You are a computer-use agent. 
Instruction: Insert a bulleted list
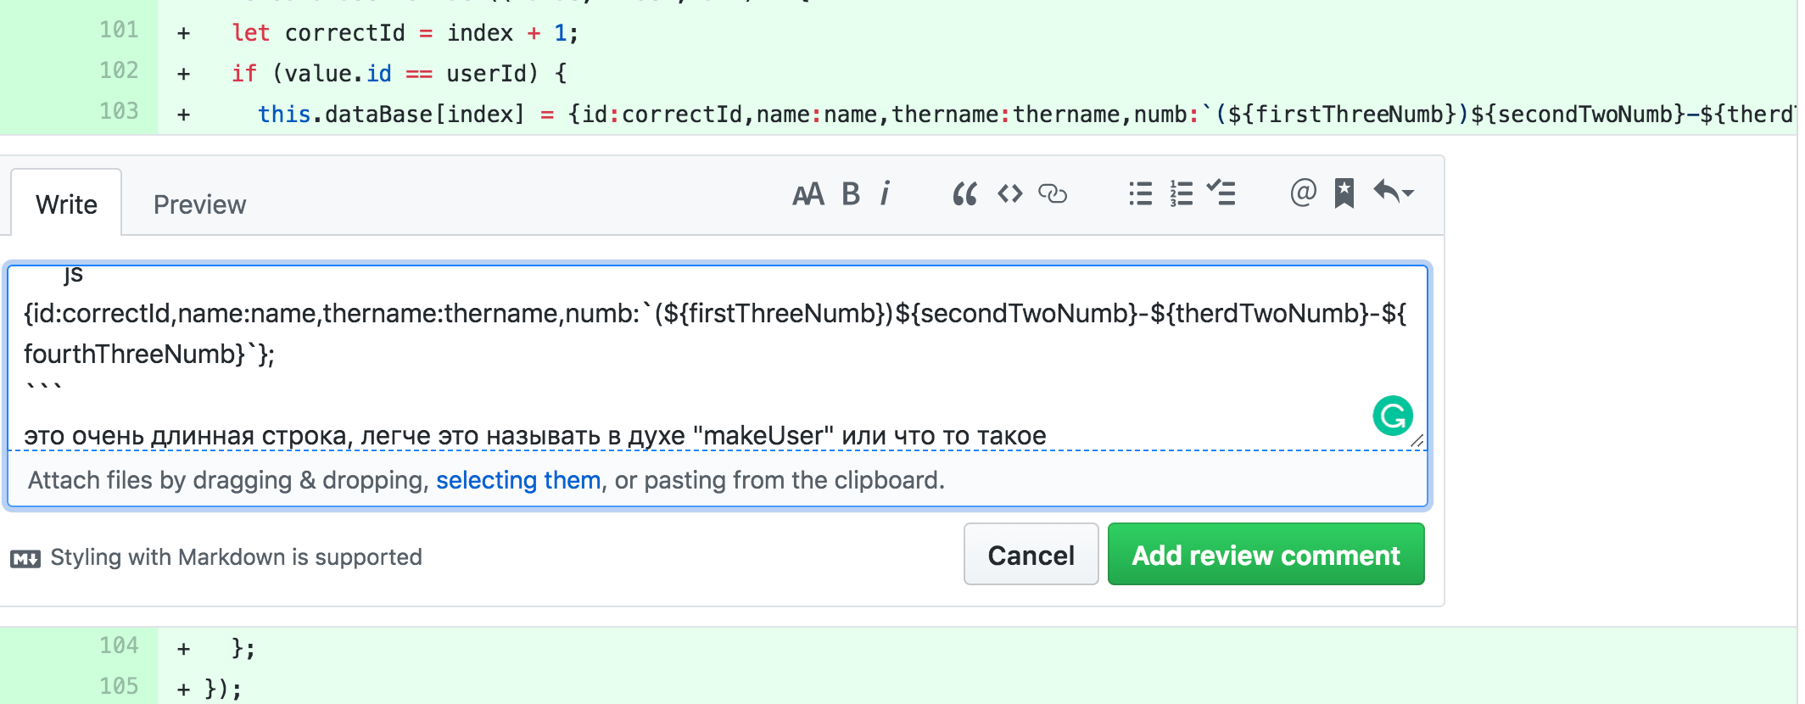[x=1141, y=194]
